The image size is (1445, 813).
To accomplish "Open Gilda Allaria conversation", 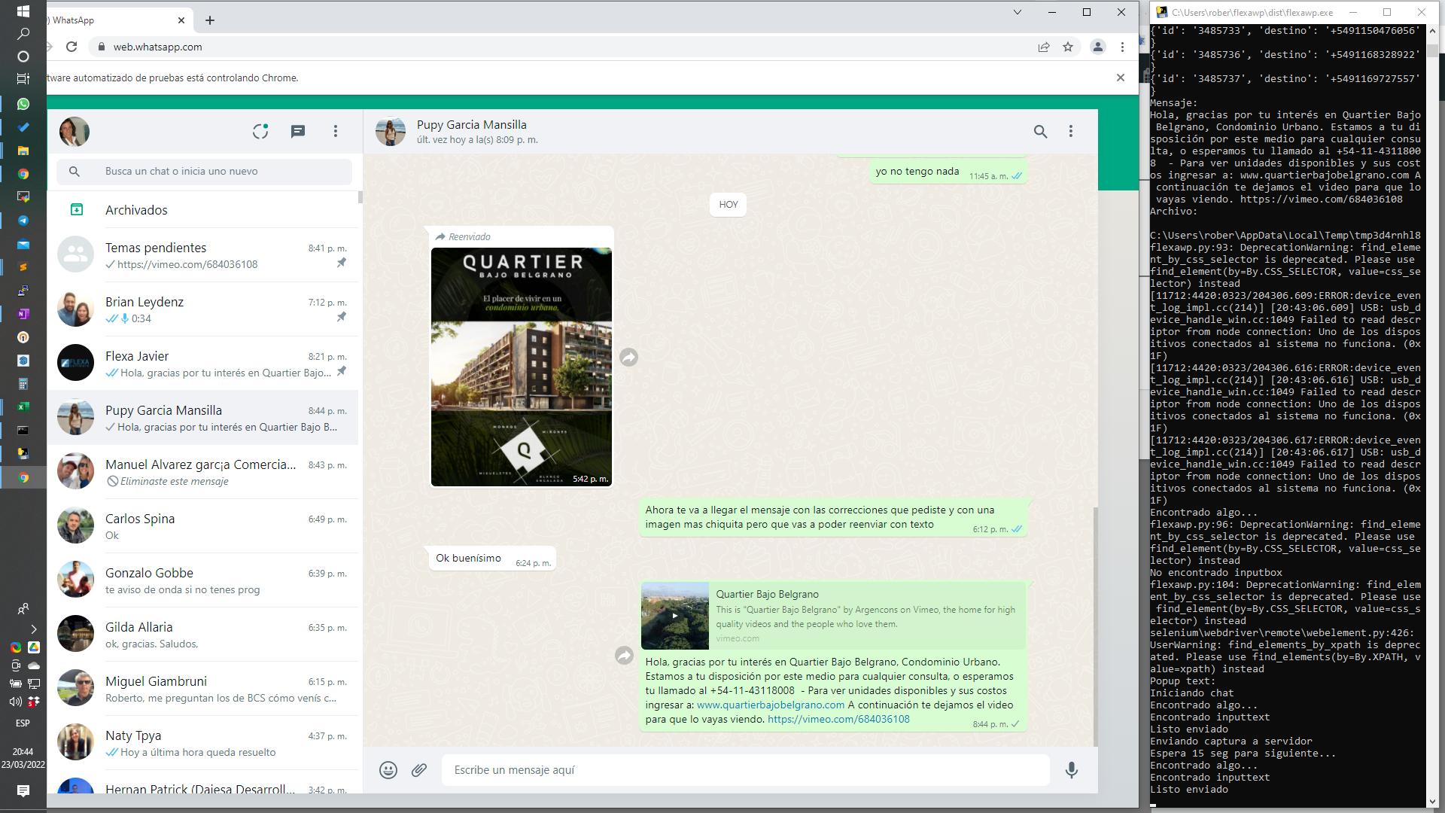I will coord(203,635).
